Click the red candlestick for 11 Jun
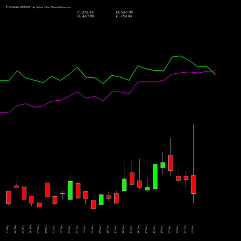The width and height of the screenshot is (241, 241). (117, 198)
